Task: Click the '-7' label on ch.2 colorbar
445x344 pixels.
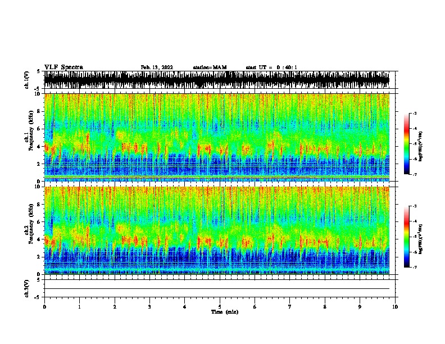Action: click(414, 268)
